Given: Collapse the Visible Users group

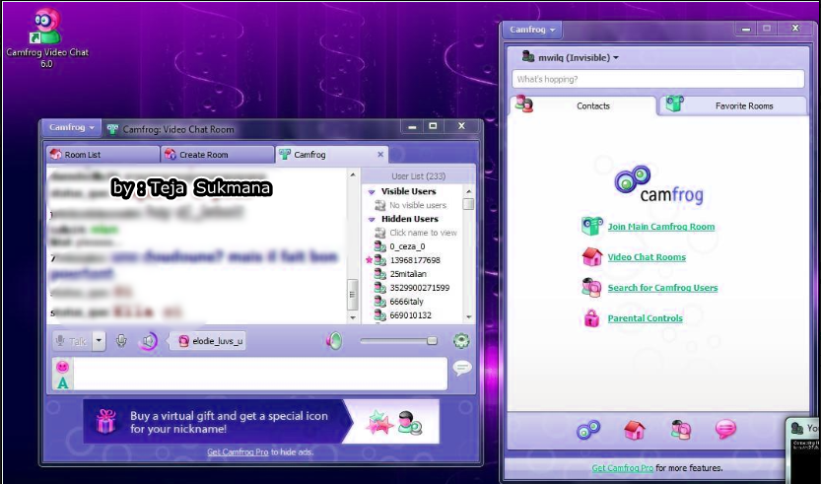Looking at the screenshot, I should pyautogui.click(x=372, y=191).
